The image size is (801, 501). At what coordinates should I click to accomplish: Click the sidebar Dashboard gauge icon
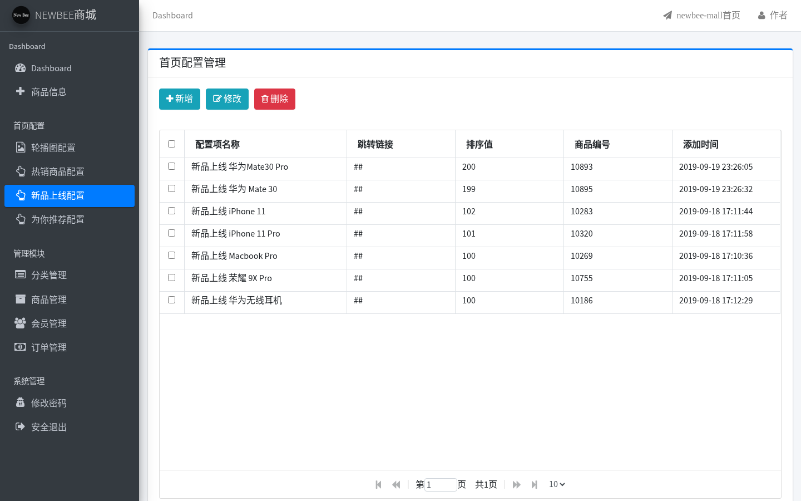[21, 68]
